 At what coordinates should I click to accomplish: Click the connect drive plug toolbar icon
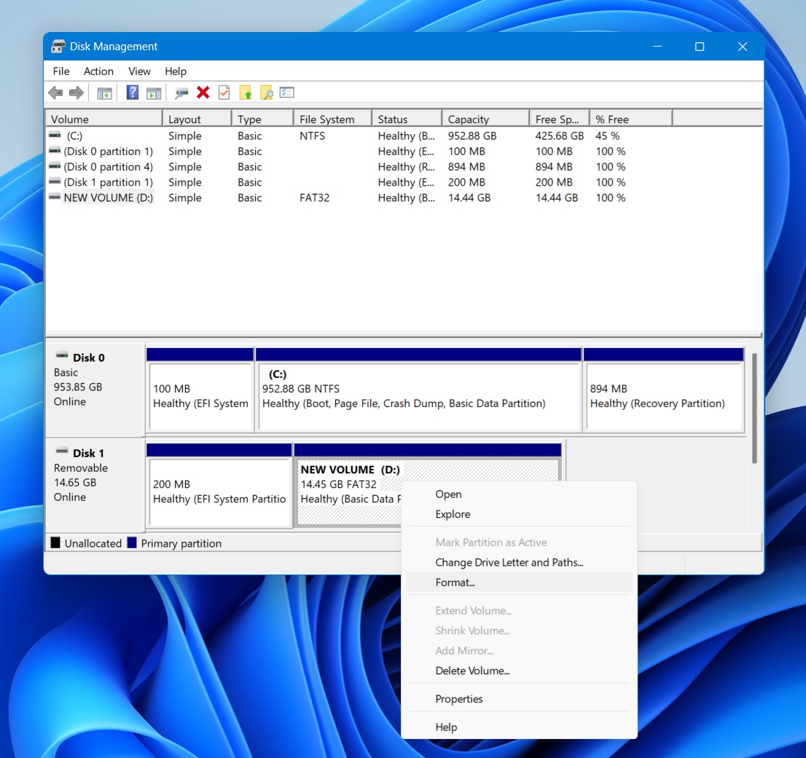181,93
